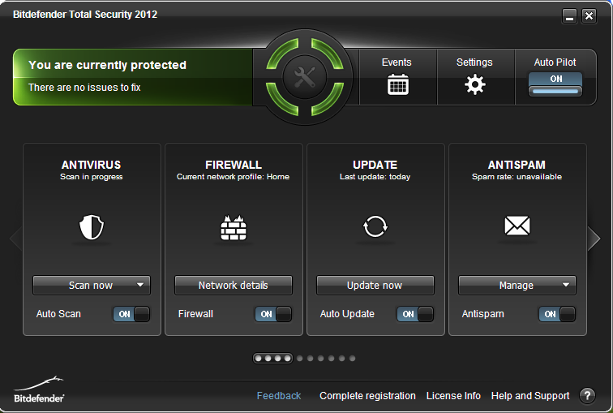Click the ANTIVIRUS panel heading
This screenshot has width=613, height=413.
91,165
